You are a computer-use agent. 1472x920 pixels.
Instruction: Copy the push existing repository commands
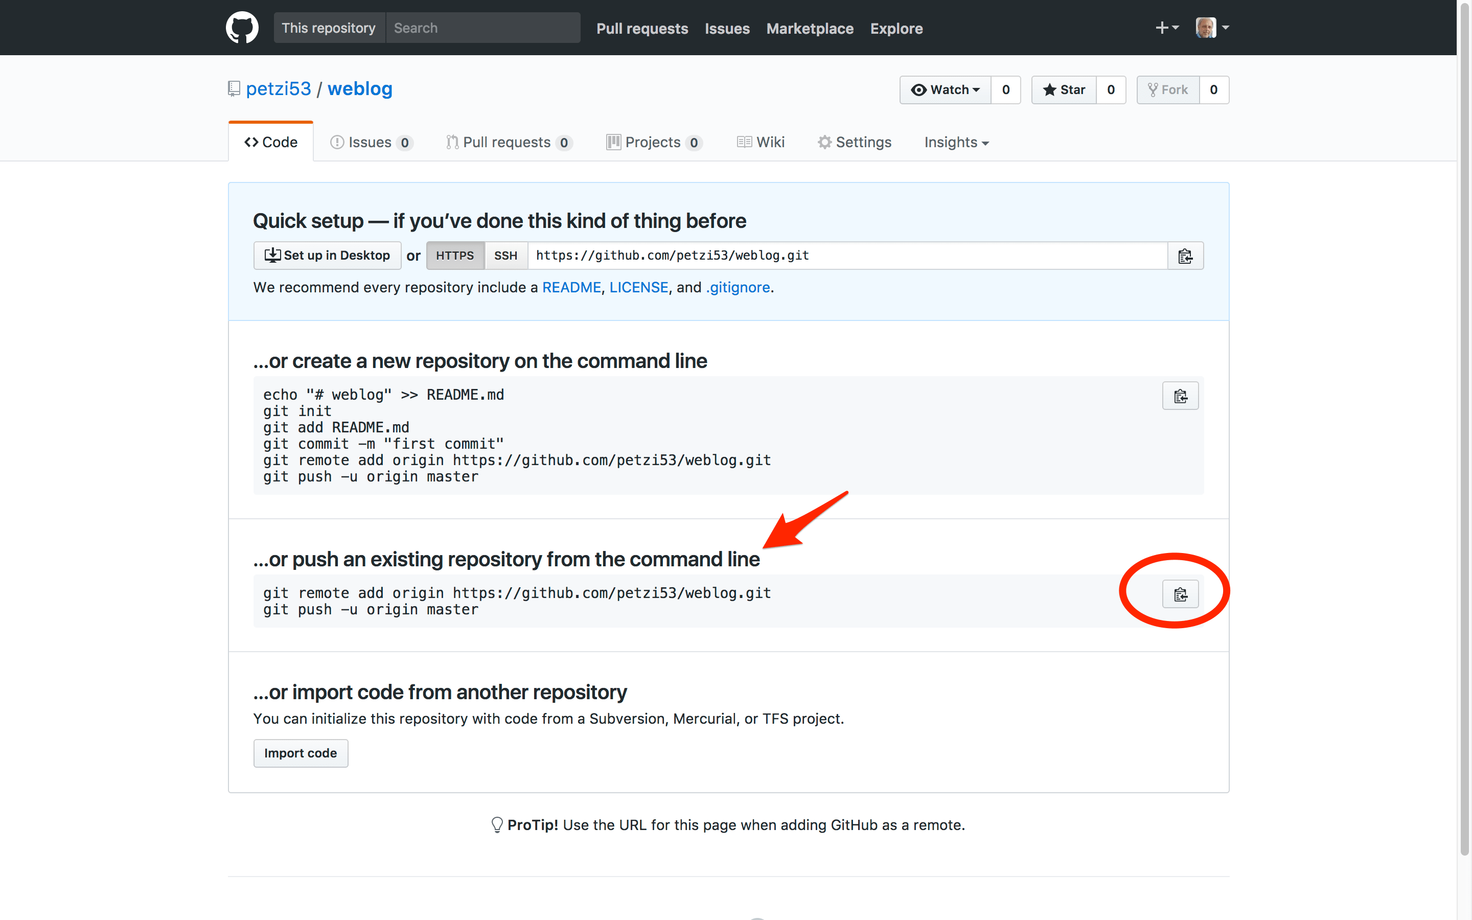(1180, 594)
